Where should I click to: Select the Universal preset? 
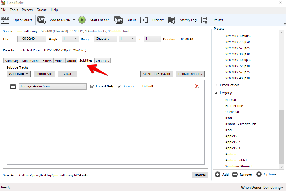click(x=232, y=112)
